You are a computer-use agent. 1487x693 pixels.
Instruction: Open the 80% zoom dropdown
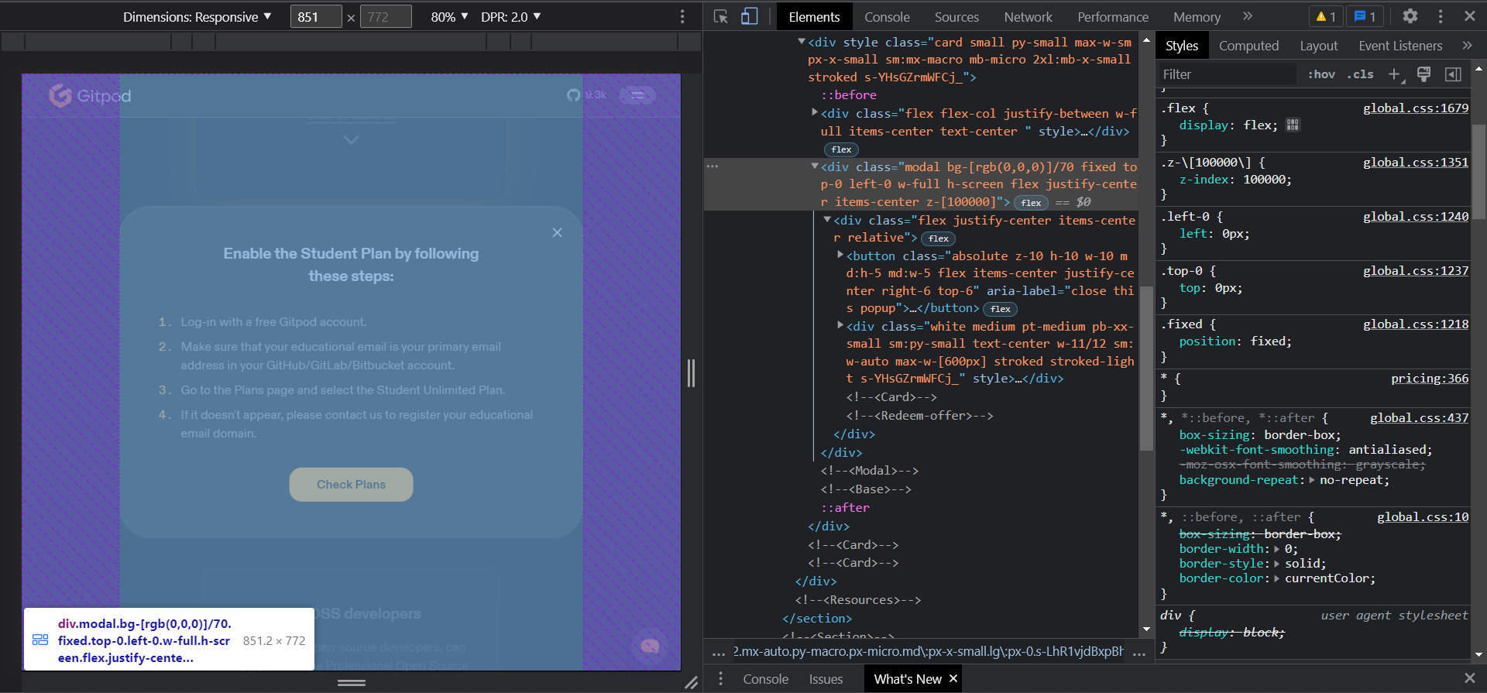point(449,17)
